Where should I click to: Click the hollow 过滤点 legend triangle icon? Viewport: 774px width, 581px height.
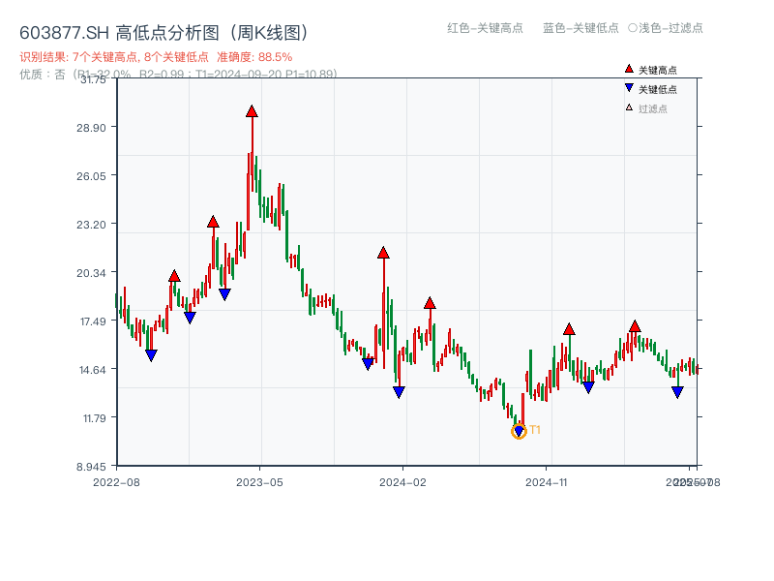629,107
